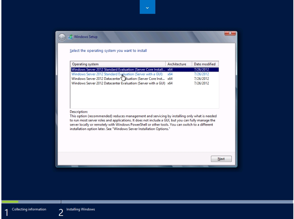Click the Architecture column header
This screenshot has height=219, width=294.
178,64
